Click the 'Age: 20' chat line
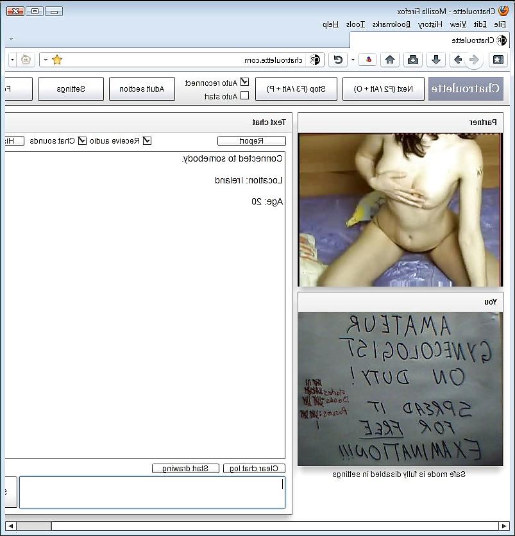 (x=267, y=202)
